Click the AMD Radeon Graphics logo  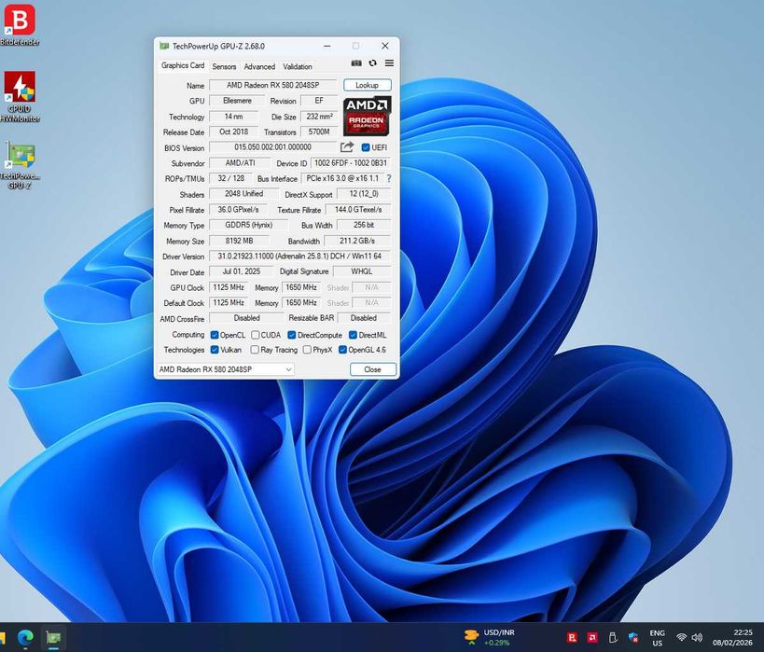click(x=367, y=117)
